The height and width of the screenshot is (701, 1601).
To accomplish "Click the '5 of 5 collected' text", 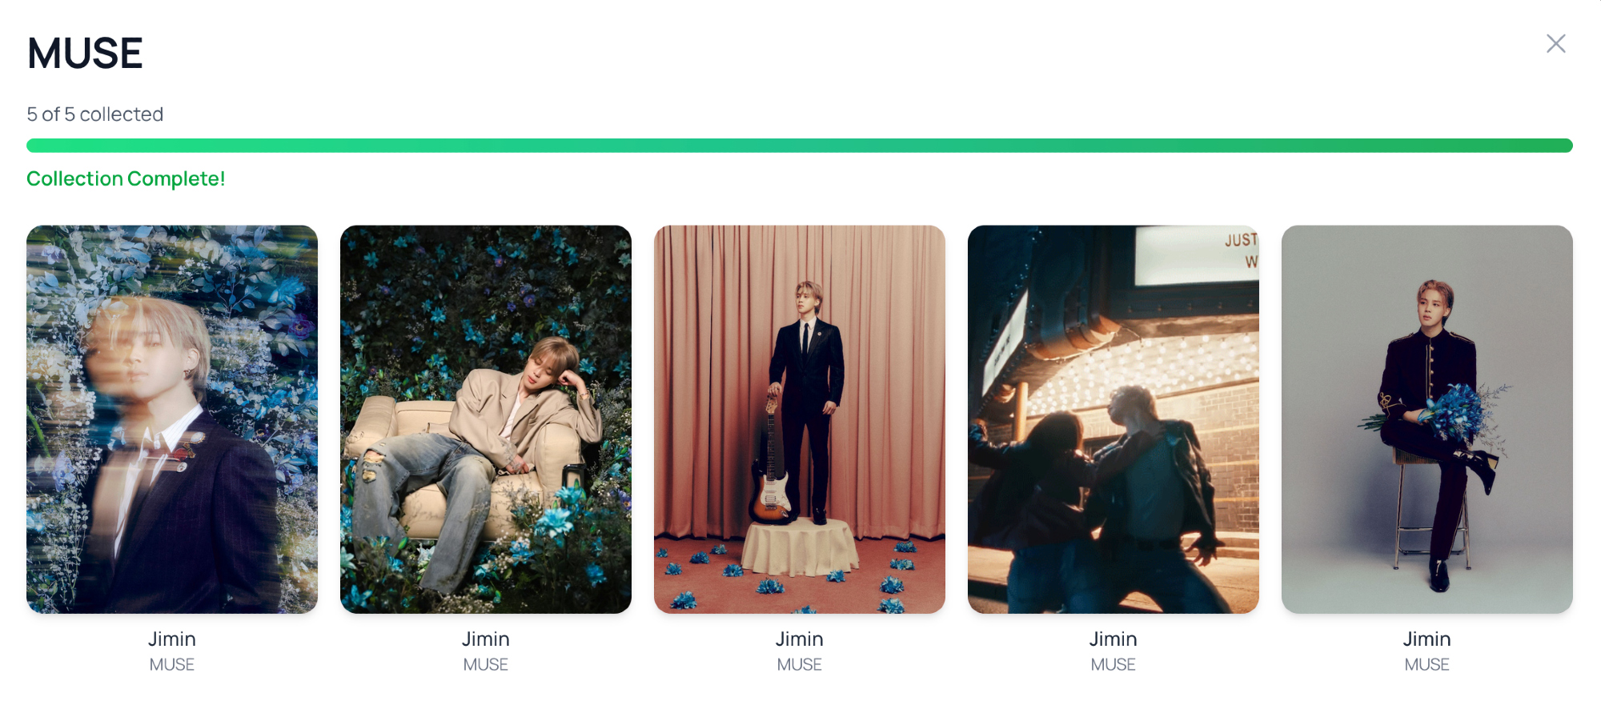I will (95, 114).
